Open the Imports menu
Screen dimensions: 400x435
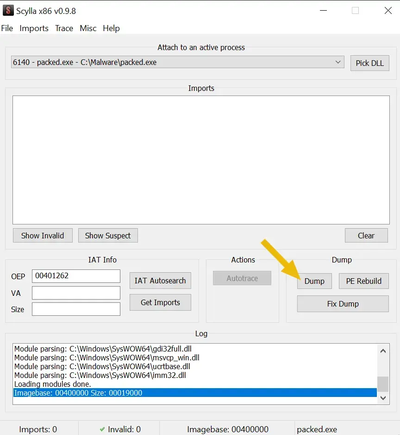[34, 28]
